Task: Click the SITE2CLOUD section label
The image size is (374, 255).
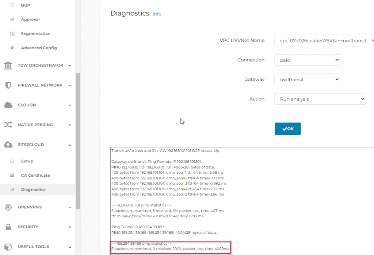Action: [31, 145]
